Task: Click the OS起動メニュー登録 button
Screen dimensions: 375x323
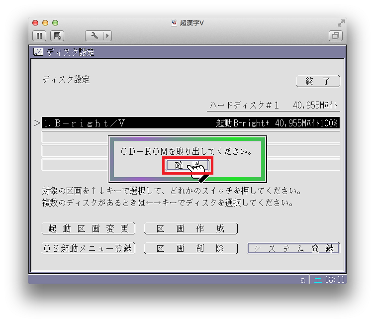Action: click(x=89, y=248)
